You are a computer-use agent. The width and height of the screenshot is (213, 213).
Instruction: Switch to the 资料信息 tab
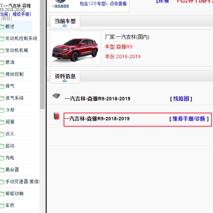65,77
